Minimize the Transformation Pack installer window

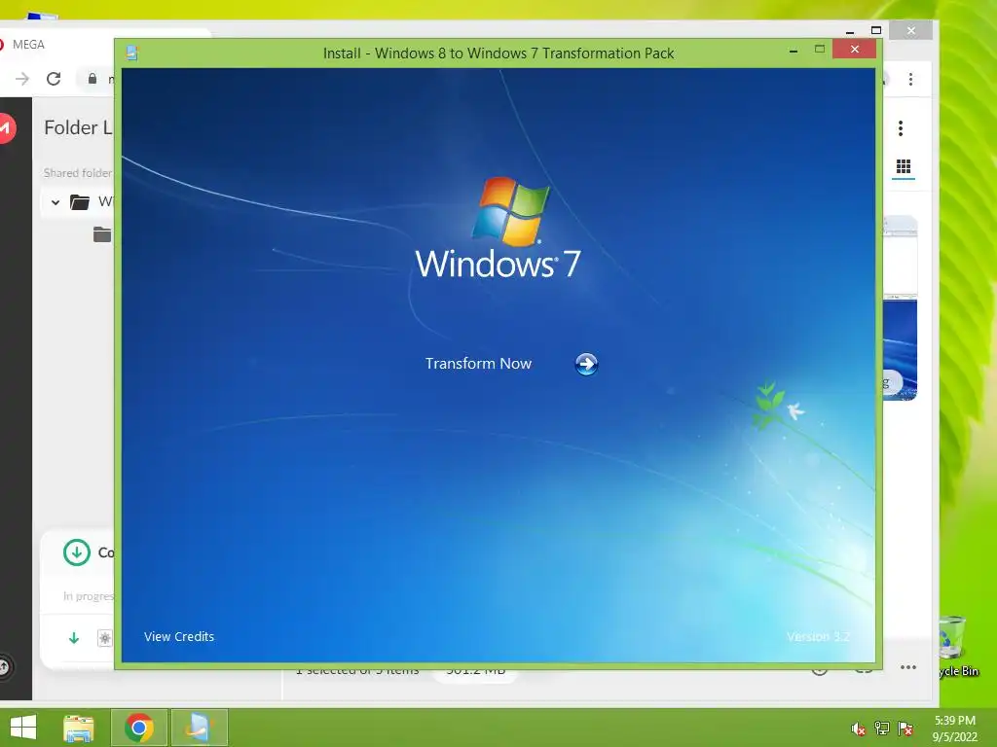793,51
